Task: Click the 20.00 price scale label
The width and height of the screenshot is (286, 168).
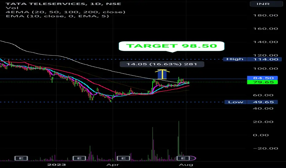Action: click(263, 122)
